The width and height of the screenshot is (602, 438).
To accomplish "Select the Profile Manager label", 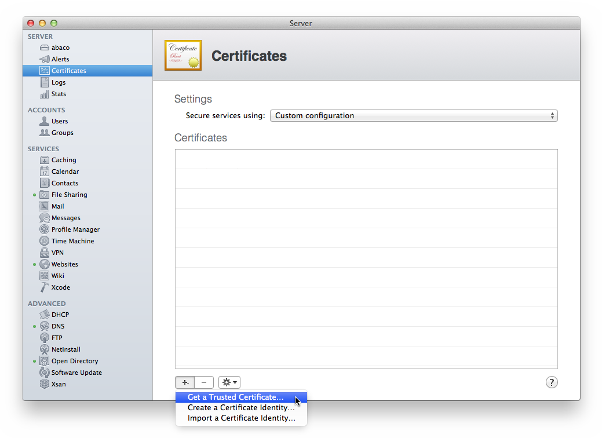I will (76, 229).
